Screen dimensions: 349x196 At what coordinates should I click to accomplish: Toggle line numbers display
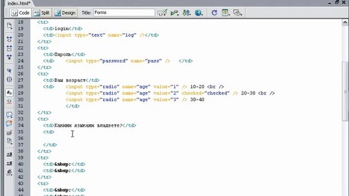click(x=9, y=93)
